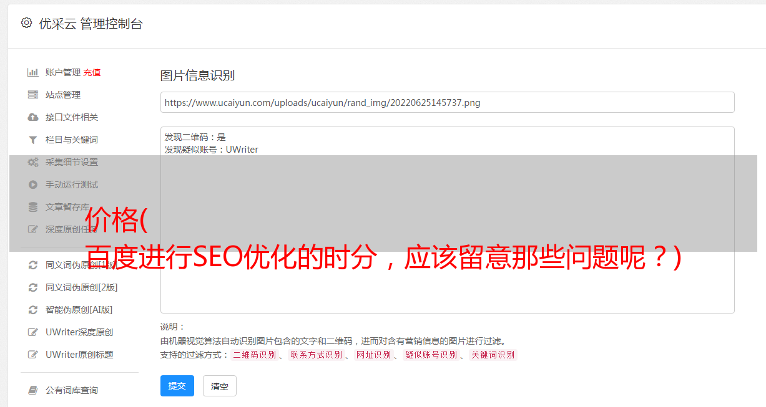
Task: Click the 发现二维码：是 result line
Action: tap(195, 137)
